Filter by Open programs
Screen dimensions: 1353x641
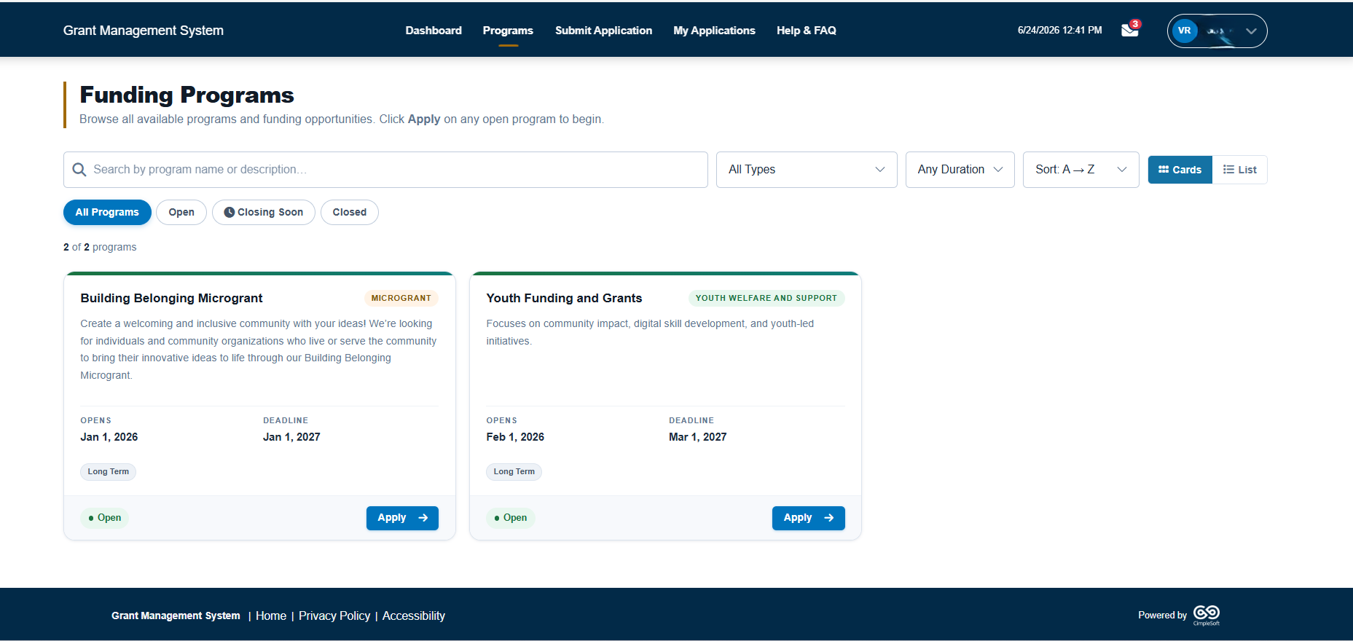tap(181, 212)
